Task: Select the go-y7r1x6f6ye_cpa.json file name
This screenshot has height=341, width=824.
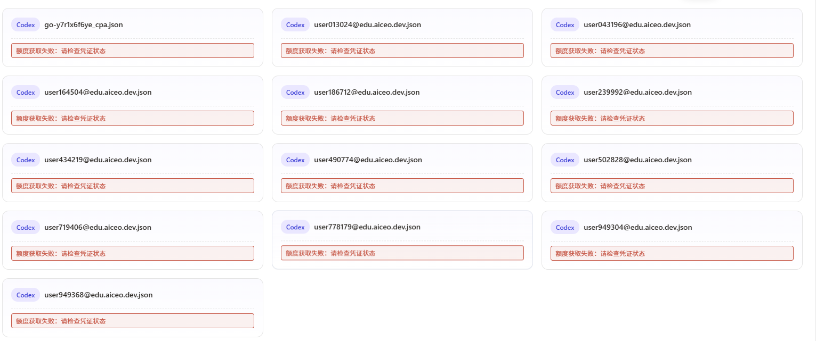Action: click(84, 24)
